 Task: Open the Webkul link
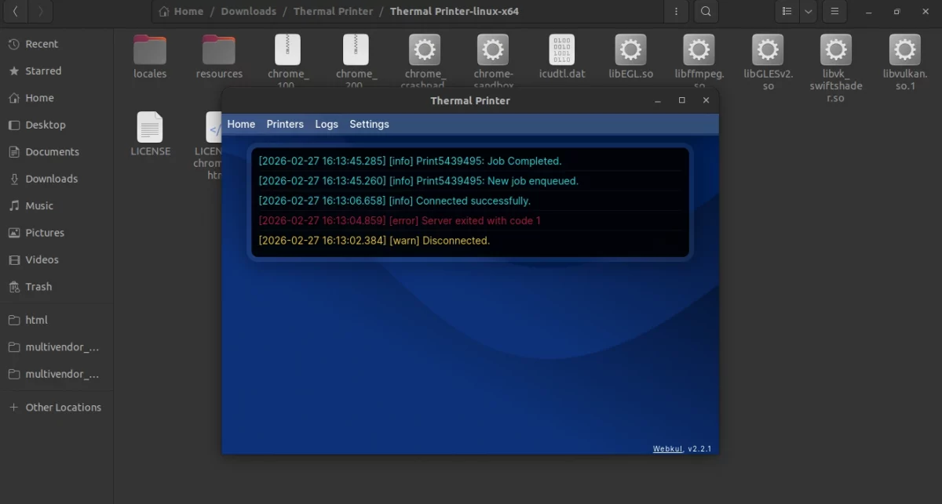pyautogui.click(x=667, y=448)
